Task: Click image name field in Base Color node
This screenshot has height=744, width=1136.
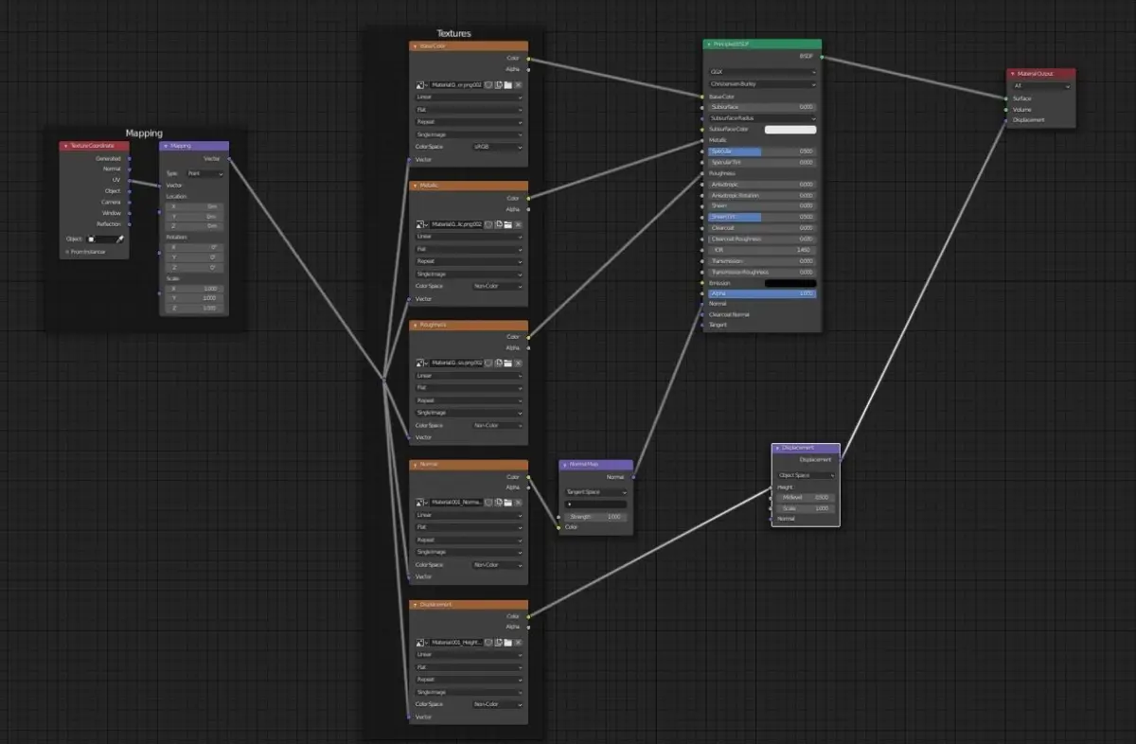Action: 456,85
